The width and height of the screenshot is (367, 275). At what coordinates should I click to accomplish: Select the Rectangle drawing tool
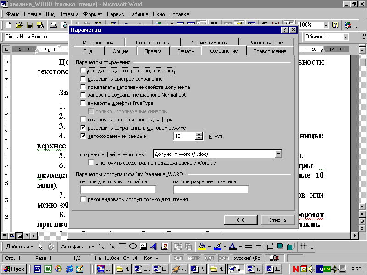[x=122, y=246]
